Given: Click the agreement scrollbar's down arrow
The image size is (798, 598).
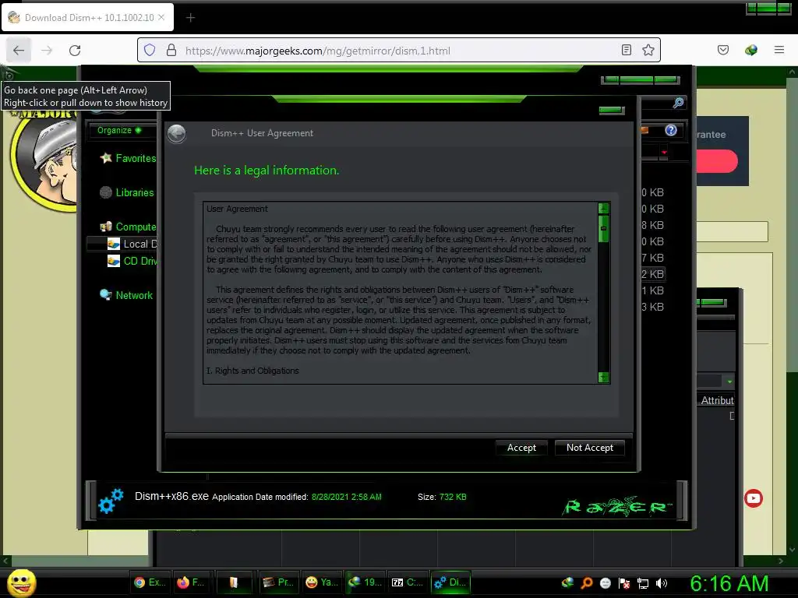Looking at the screenshot, I should tap(604, 378).
